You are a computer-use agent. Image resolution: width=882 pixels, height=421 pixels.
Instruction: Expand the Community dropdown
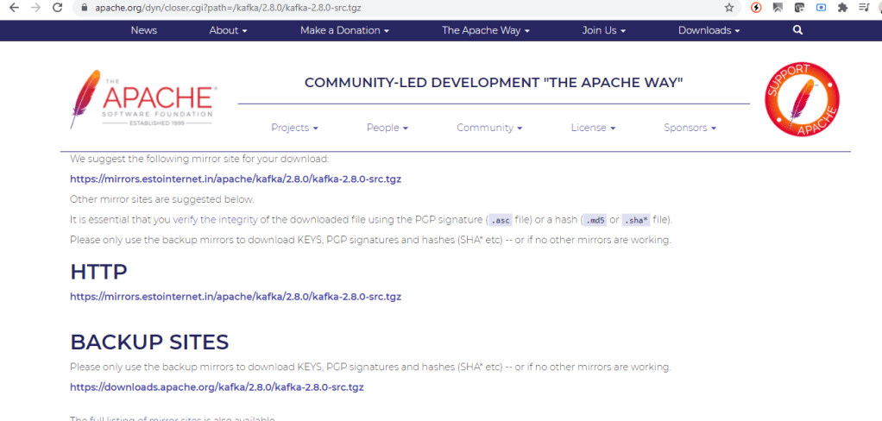(x=489, y=128)
